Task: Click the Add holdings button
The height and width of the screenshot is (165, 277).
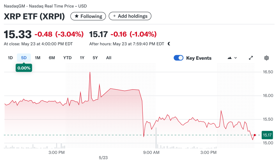Action: point(130,16)
